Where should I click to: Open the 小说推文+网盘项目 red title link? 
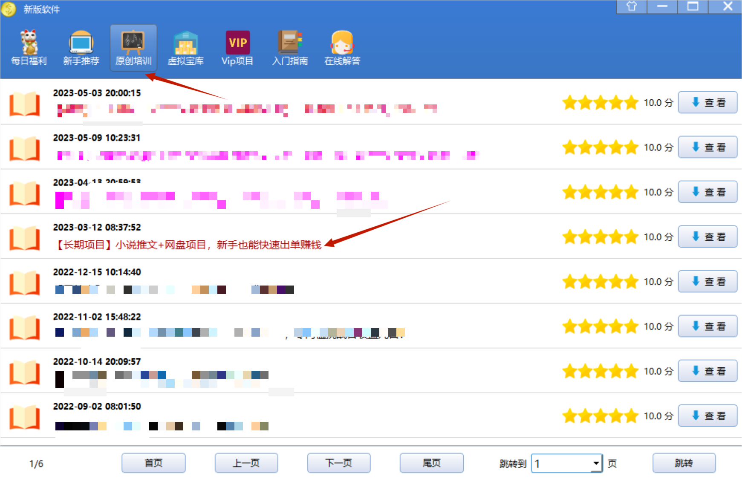click(x=189, y=245)
